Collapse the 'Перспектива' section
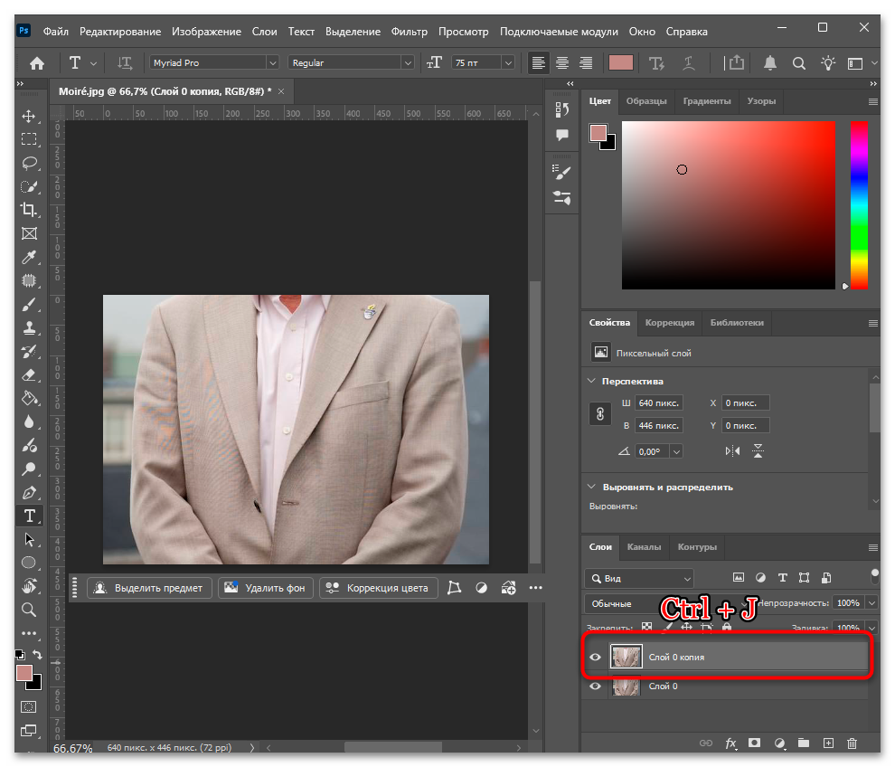 pyautogui.click(x=591, y=381)
